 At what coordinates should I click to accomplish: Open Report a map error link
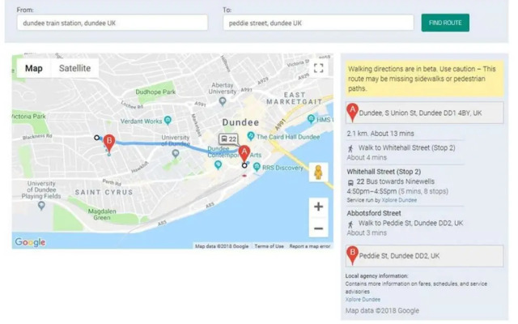tap(309, 246)
